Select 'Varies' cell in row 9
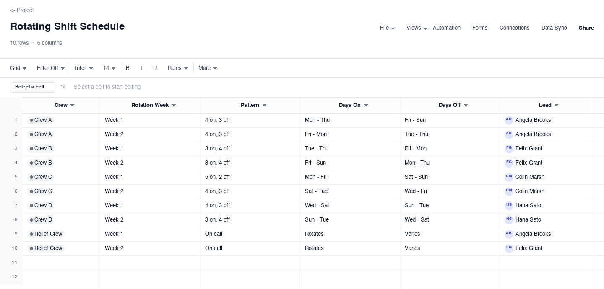The height and width of the screenshot is (289, 604). (450, 234)
